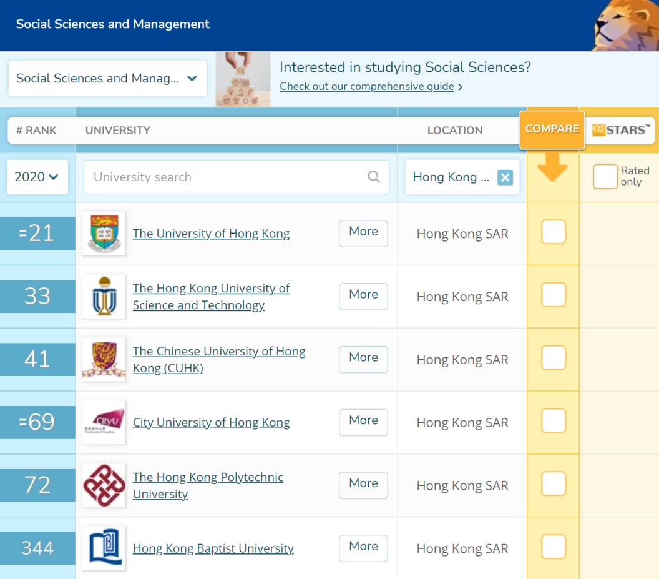Click the magnifier icon in University search
This screenshot has height=579, width=659.
pyautogui.click(x=374, y=177)
